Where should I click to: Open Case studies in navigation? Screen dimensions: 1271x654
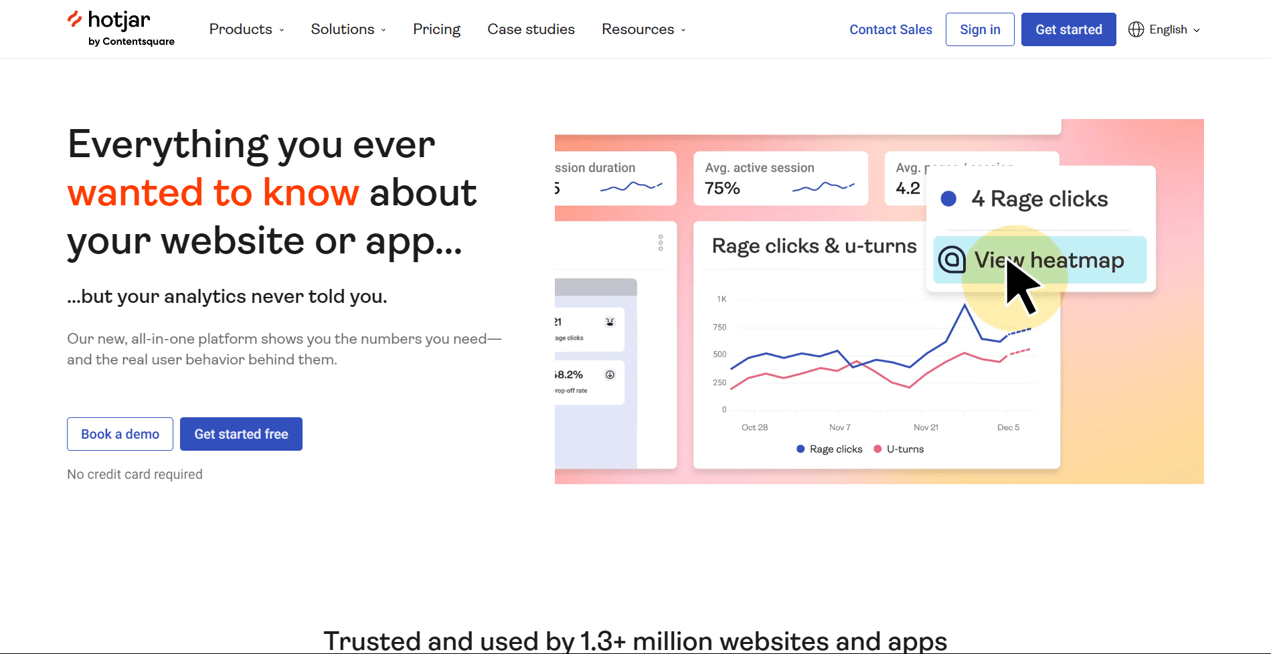pyautogui.click(x=531, y=29)
